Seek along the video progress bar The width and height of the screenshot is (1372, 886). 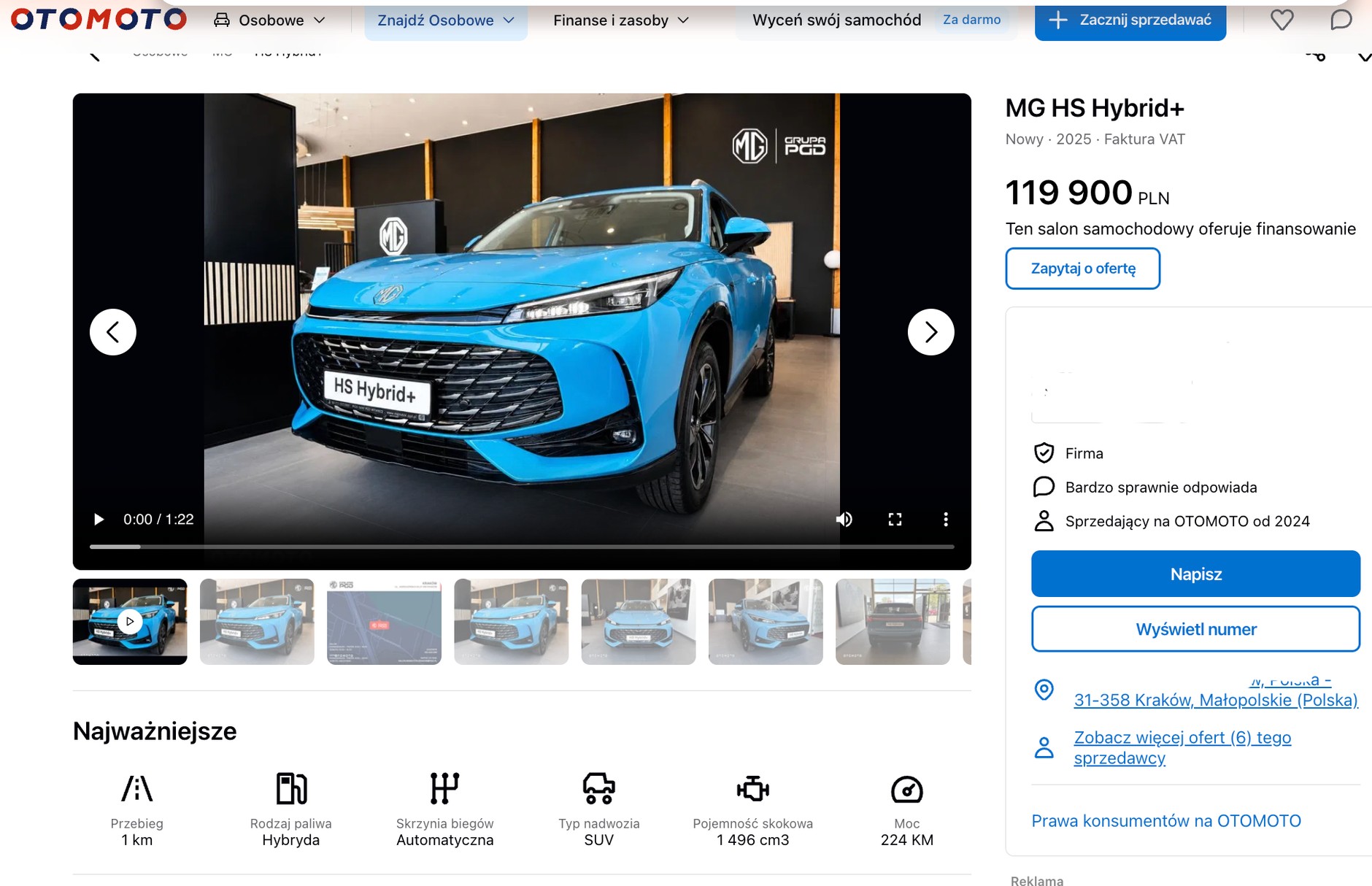[522, 547]
